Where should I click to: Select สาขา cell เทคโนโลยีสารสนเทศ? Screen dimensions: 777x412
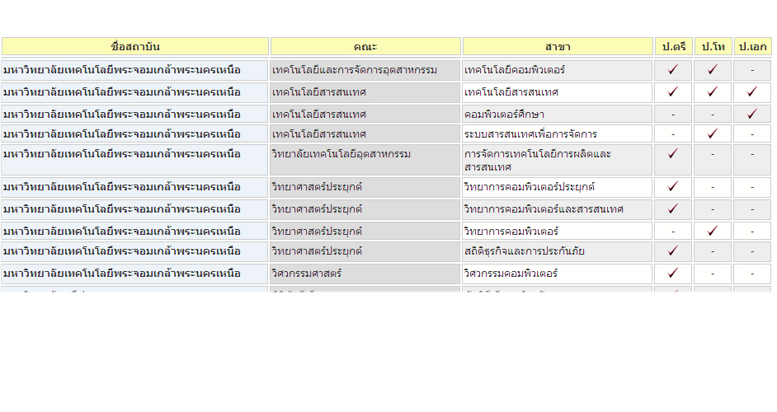(558, 92)
